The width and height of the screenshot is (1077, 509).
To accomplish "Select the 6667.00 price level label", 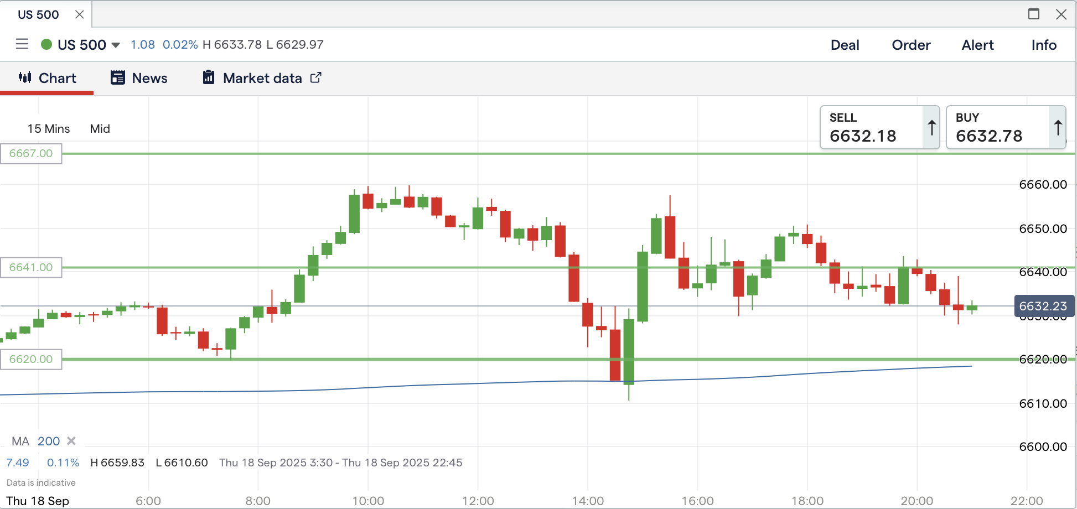I will tap(31, 154).
